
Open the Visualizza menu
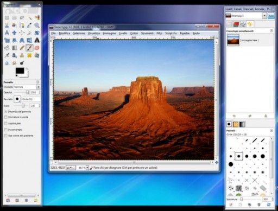tap(94, 33)
